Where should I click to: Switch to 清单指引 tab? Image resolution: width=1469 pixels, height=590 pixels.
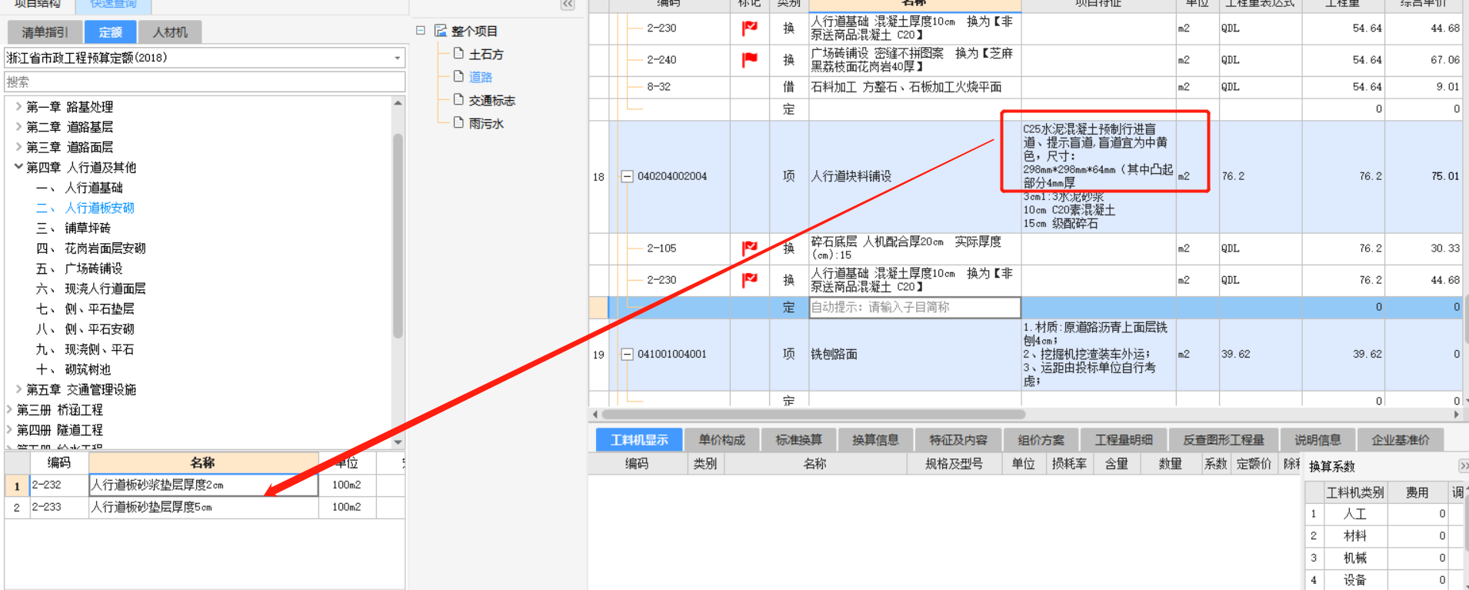45,32
